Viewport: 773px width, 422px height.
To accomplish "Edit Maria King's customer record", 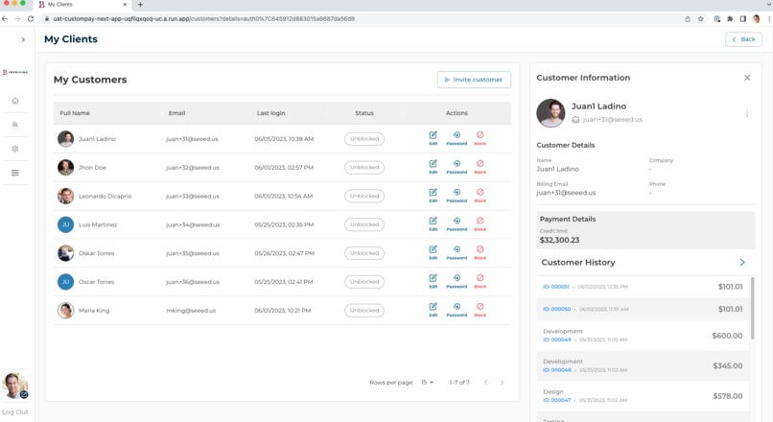I will coord(433,310).
